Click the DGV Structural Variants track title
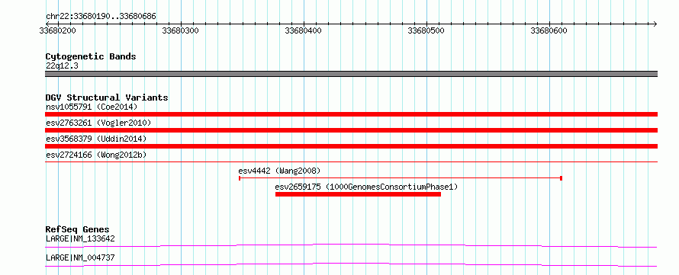This screenshot has height=275, width=679. pos(107,98)
